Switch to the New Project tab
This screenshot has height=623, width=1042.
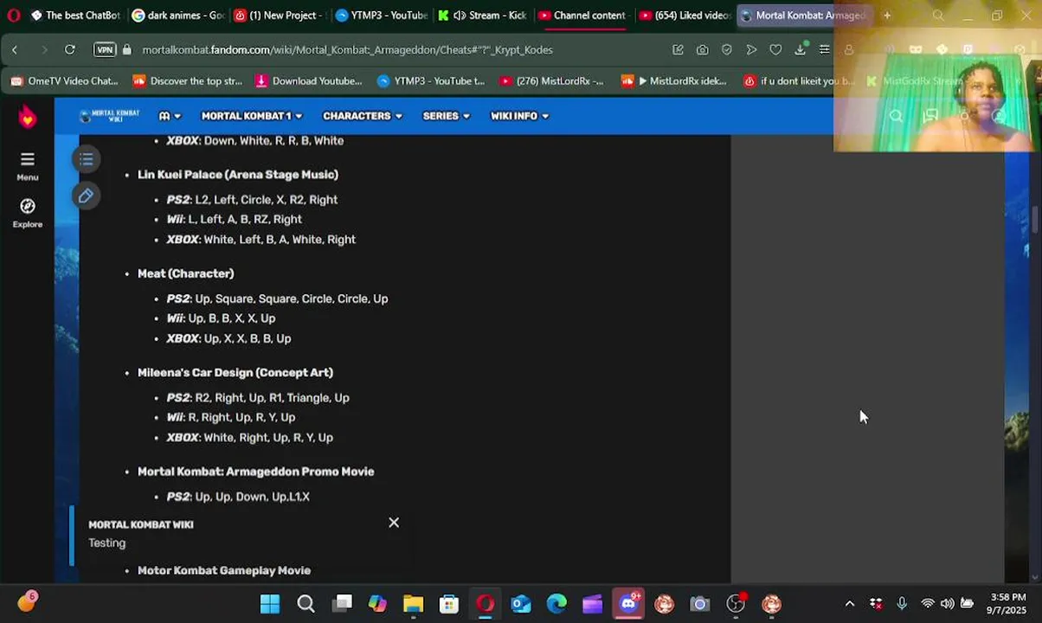(x=279, y=16)
